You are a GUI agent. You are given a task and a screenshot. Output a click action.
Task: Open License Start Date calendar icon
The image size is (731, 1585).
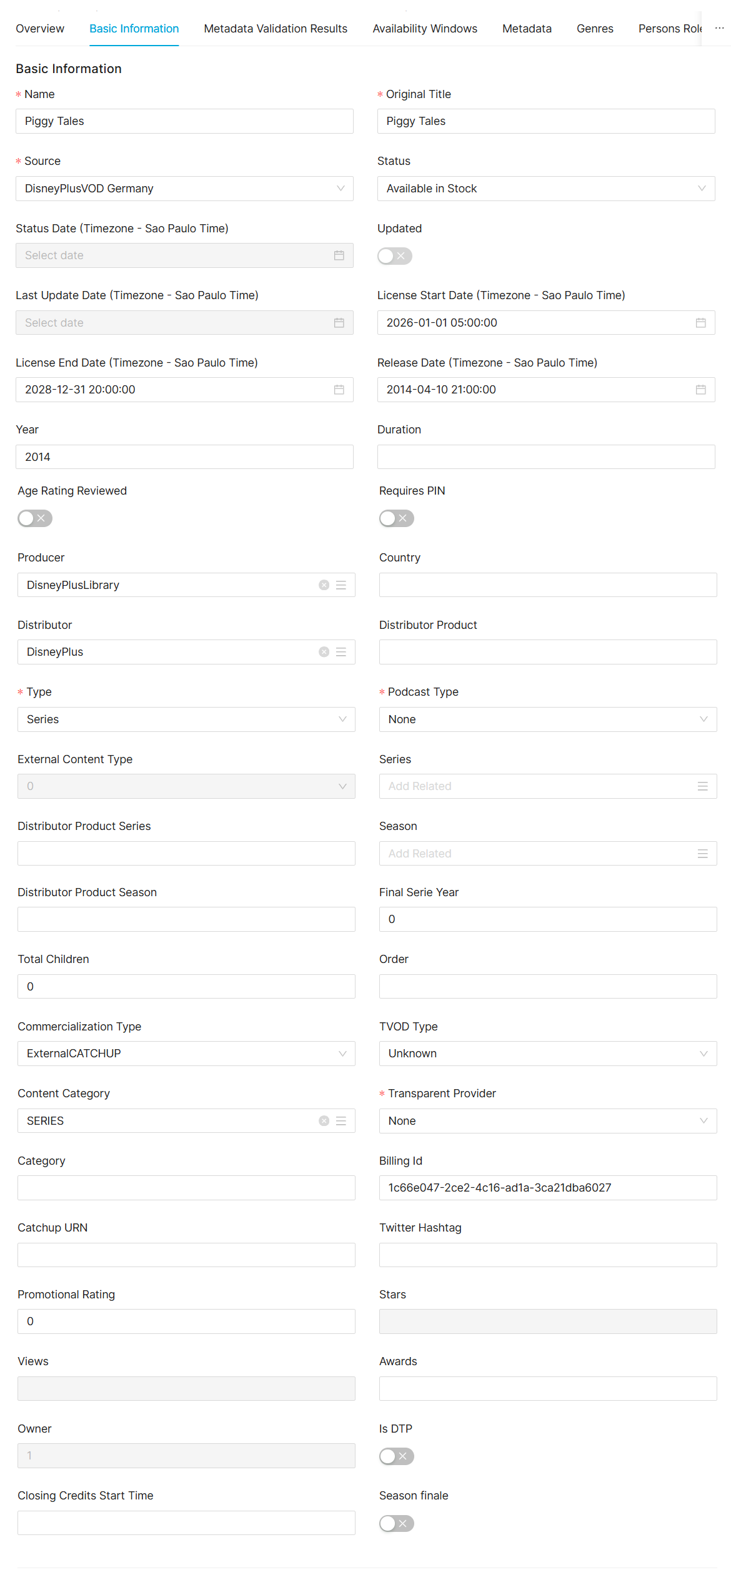700,323
